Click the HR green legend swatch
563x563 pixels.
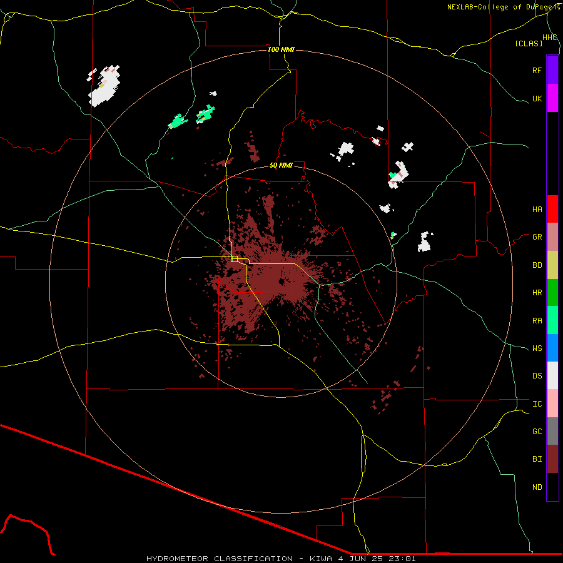552,293
